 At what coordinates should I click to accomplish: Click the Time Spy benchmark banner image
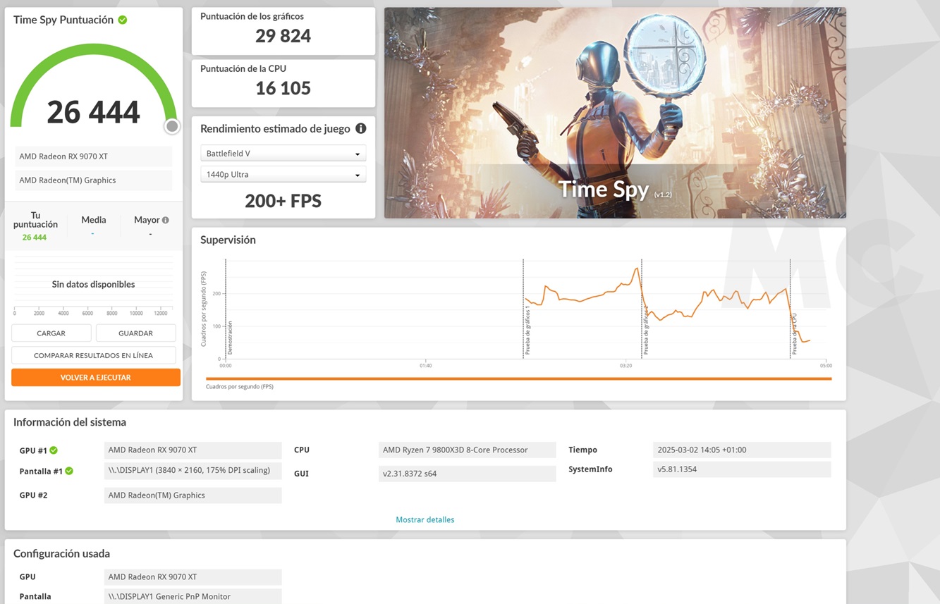(x=614, y=113)
